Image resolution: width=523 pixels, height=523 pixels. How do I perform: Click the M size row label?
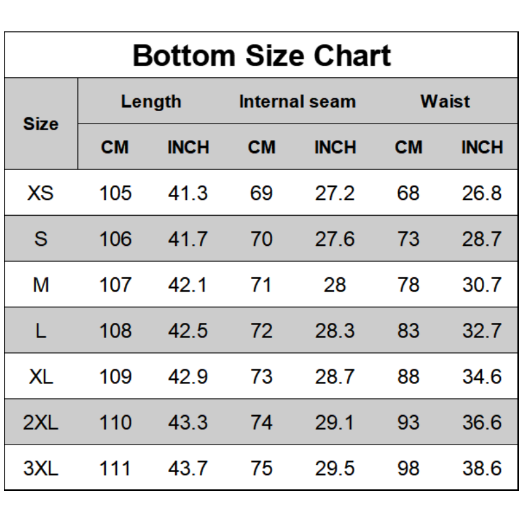pos(41,284)
